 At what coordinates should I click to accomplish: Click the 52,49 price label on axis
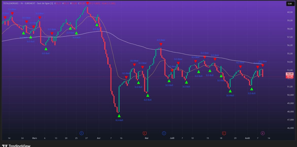tap(289, 74)
